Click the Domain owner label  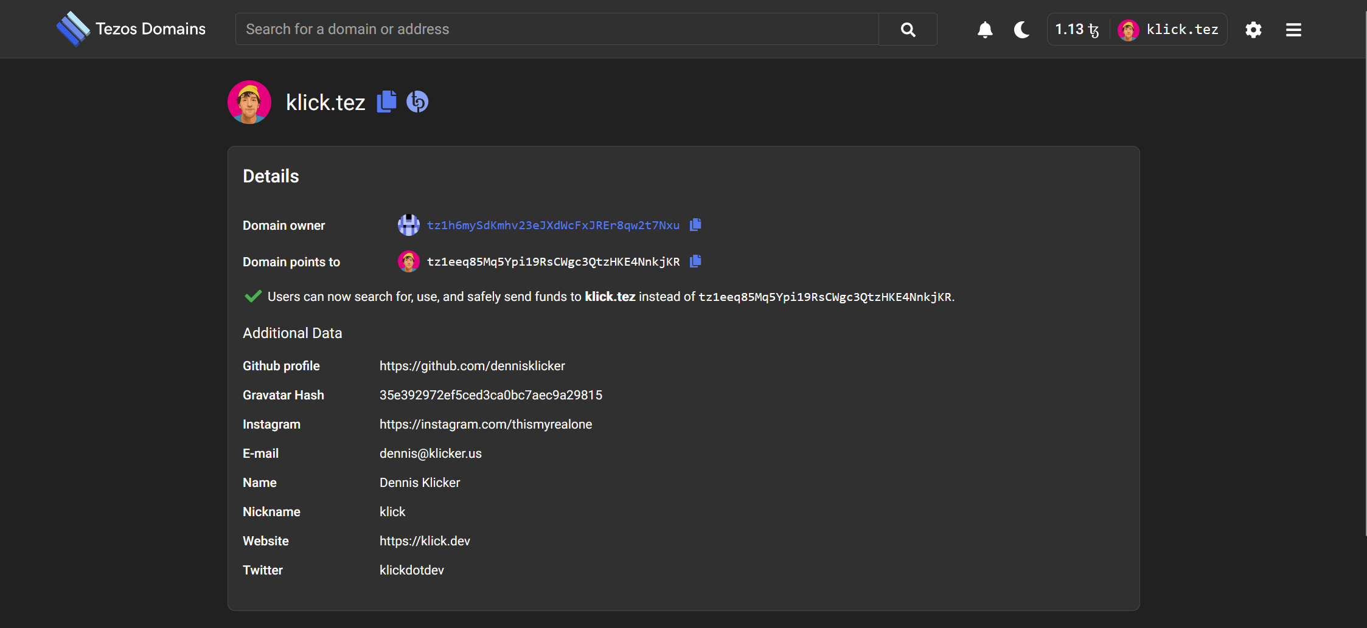click(283, 226)
